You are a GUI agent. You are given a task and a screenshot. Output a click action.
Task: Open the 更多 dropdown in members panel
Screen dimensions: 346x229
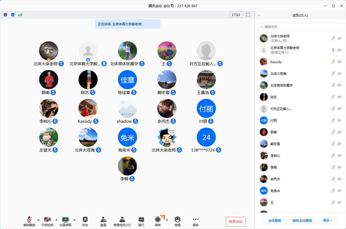tap(328, 220)
